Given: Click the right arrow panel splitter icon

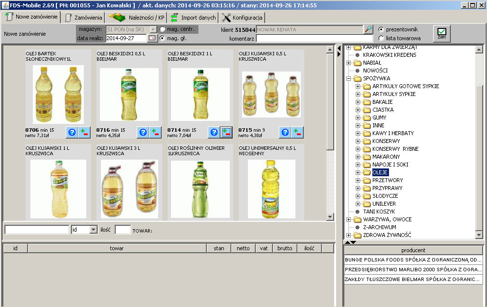Looking at the screenshot, I should coord(339,54).
